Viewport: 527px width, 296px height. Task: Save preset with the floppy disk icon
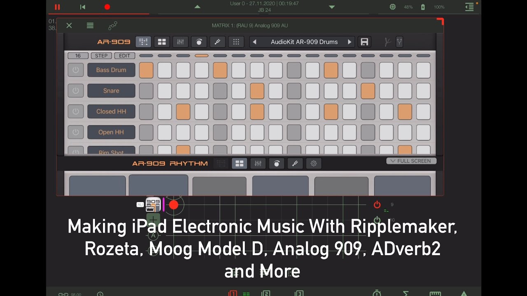(364, 42)
